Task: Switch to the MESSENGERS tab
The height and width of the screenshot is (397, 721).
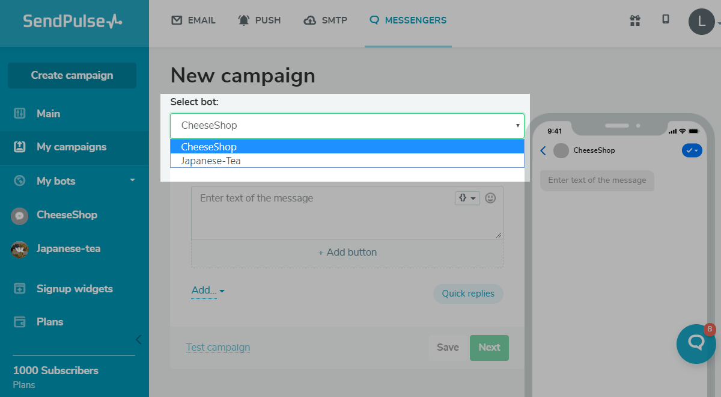Action: pos(408,20)
